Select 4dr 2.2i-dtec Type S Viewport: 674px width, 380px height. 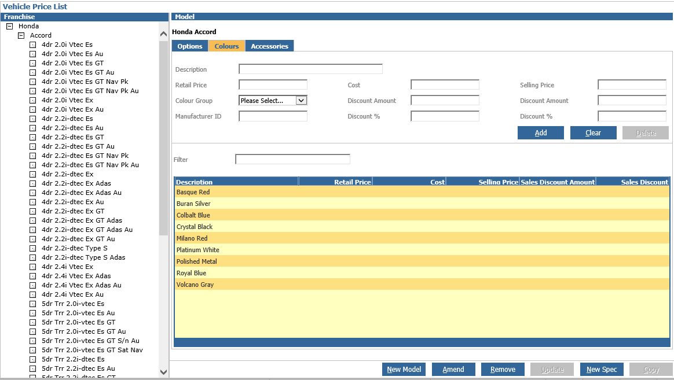coord(75,248)
